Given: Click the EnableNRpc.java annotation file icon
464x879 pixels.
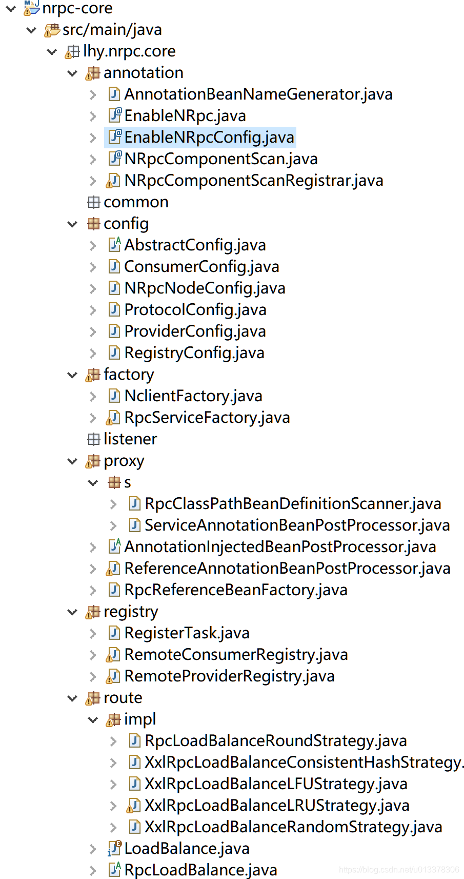Looking at the screenshot, I should coord(114,116).
